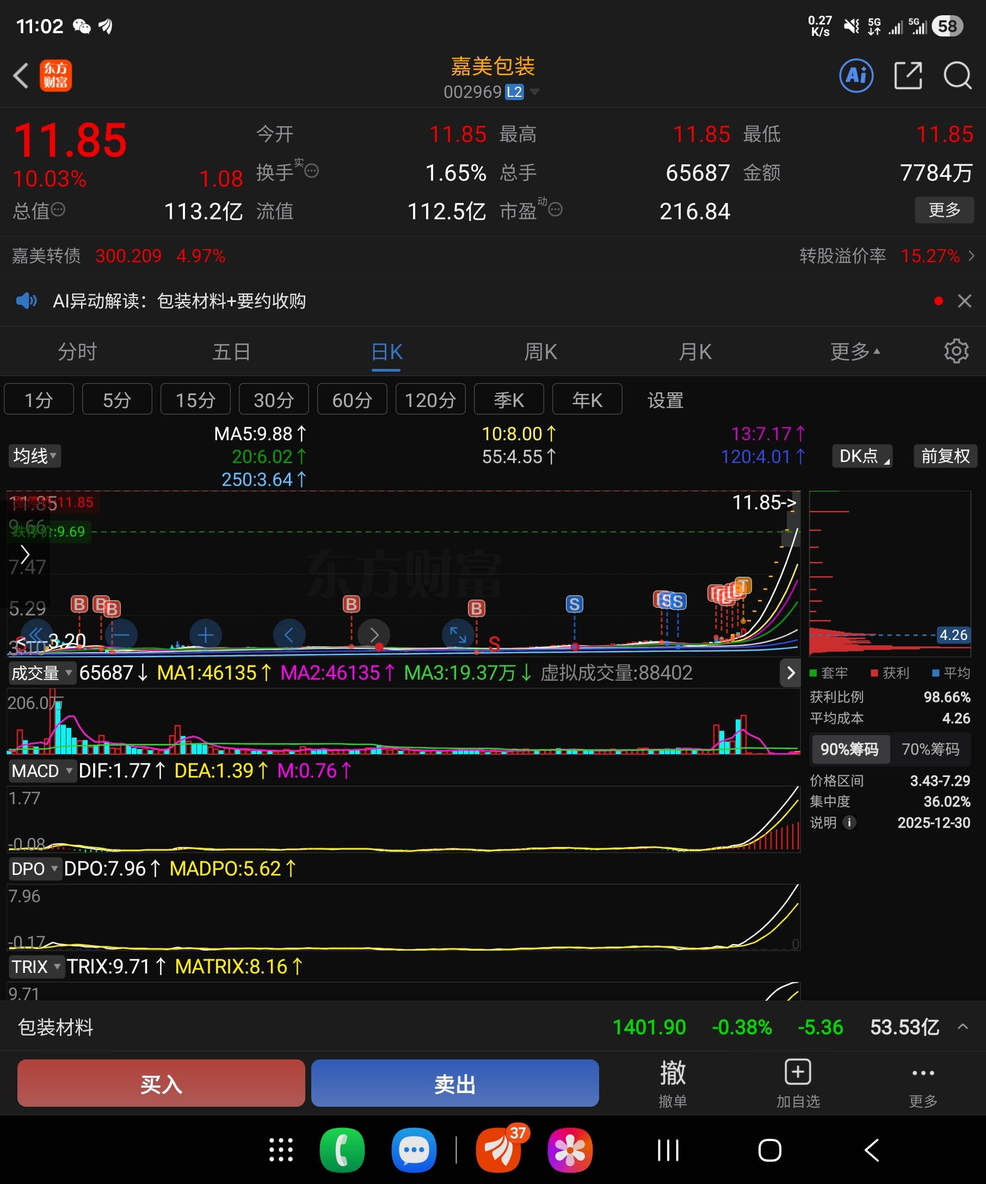
Task: Open the app drawer grid icon
Action: point(281,1150)
